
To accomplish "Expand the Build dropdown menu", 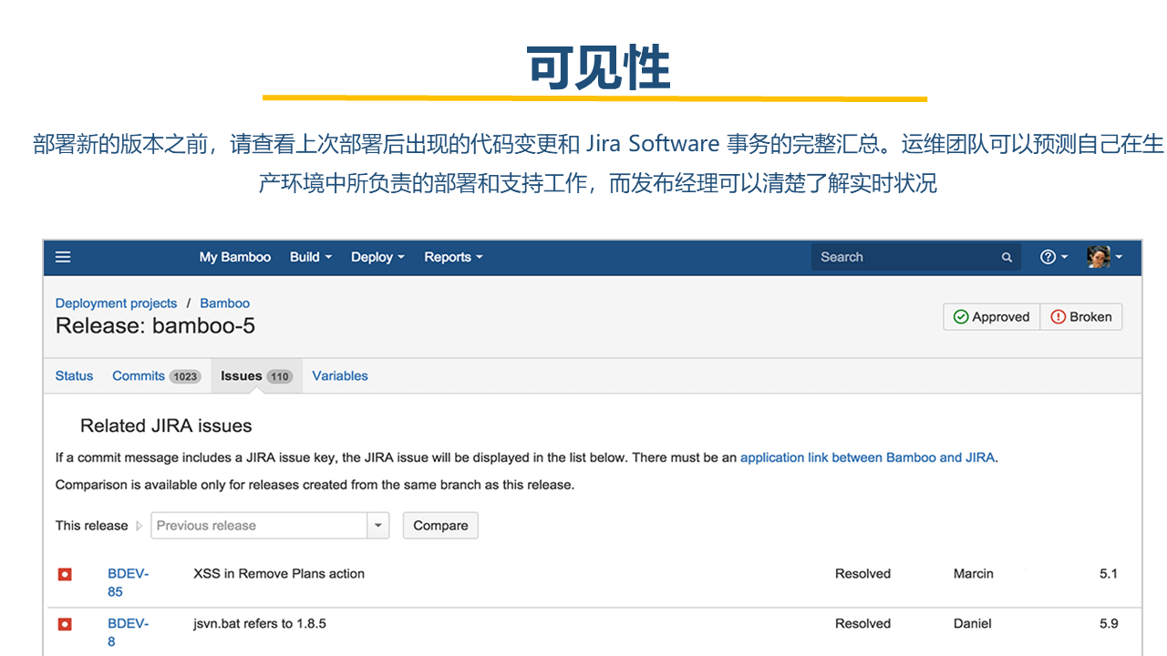I will (x=311, y=257).
